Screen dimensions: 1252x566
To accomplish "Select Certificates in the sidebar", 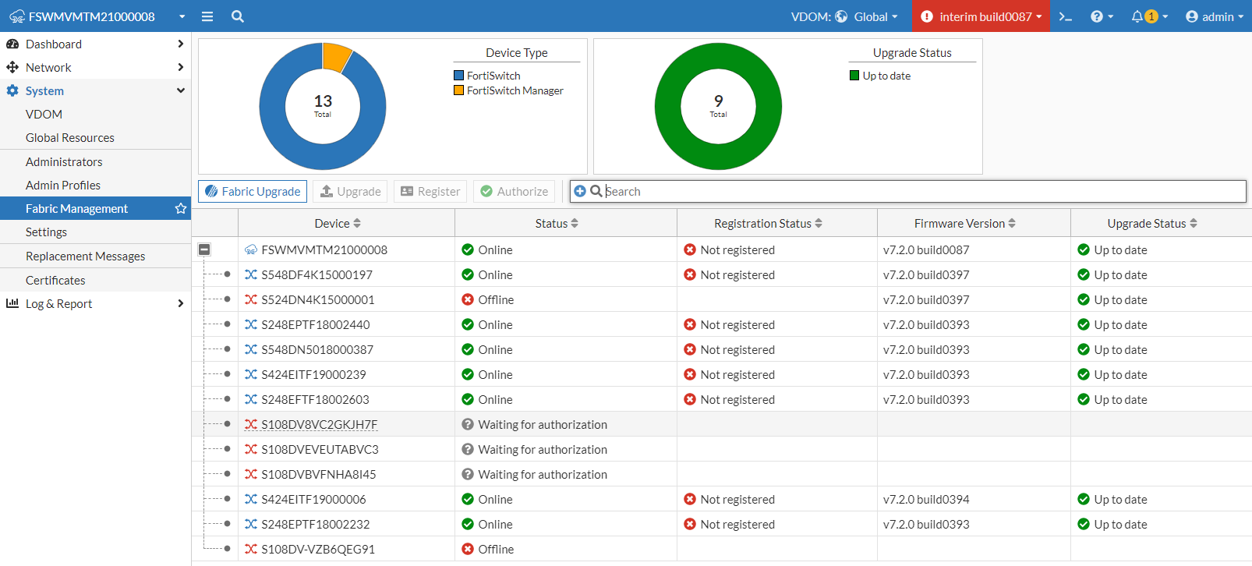I will click(x=55, y=281).
